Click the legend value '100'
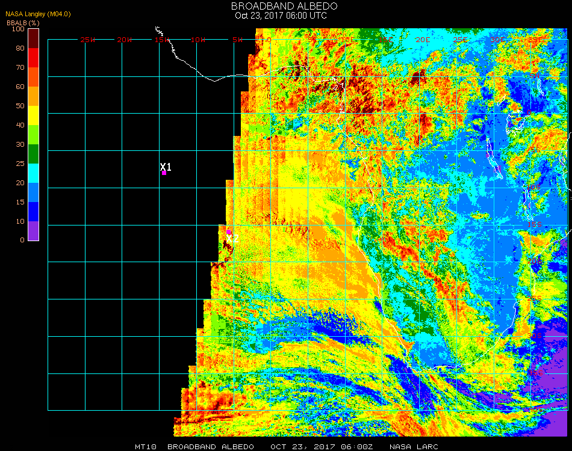 (x=18, y=29)
